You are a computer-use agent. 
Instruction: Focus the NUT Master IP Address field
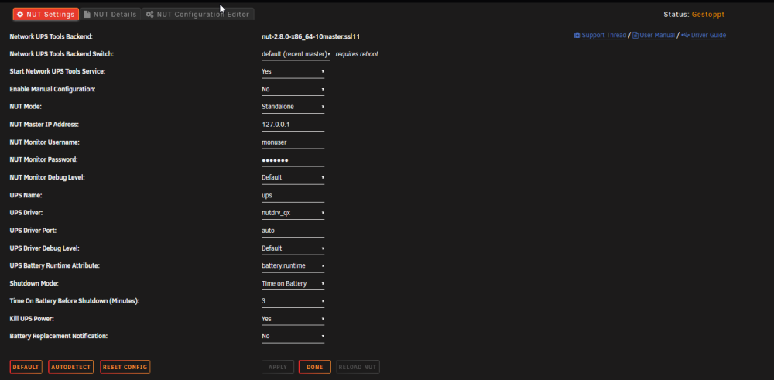(293, 125)
